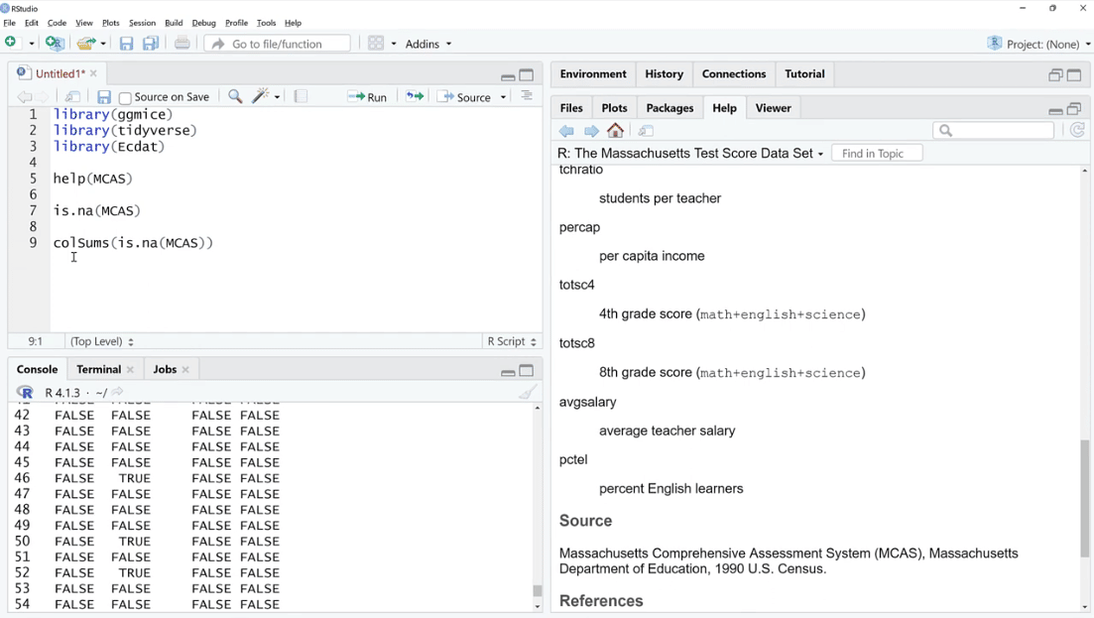Open an existing file folder icon
Viewport: 1094px width, 618px height.
pyautogui.click(x=86, y=44)
